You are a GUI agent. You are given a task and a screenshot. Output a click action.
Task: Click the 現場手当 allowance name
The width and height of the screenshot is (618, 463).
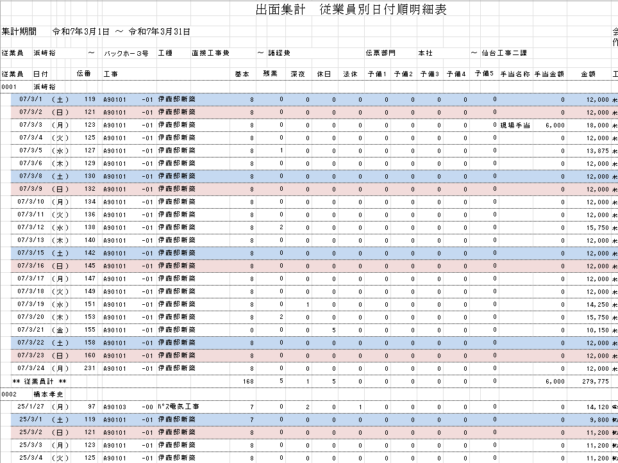pyautogui.click(x=515, y=126)
